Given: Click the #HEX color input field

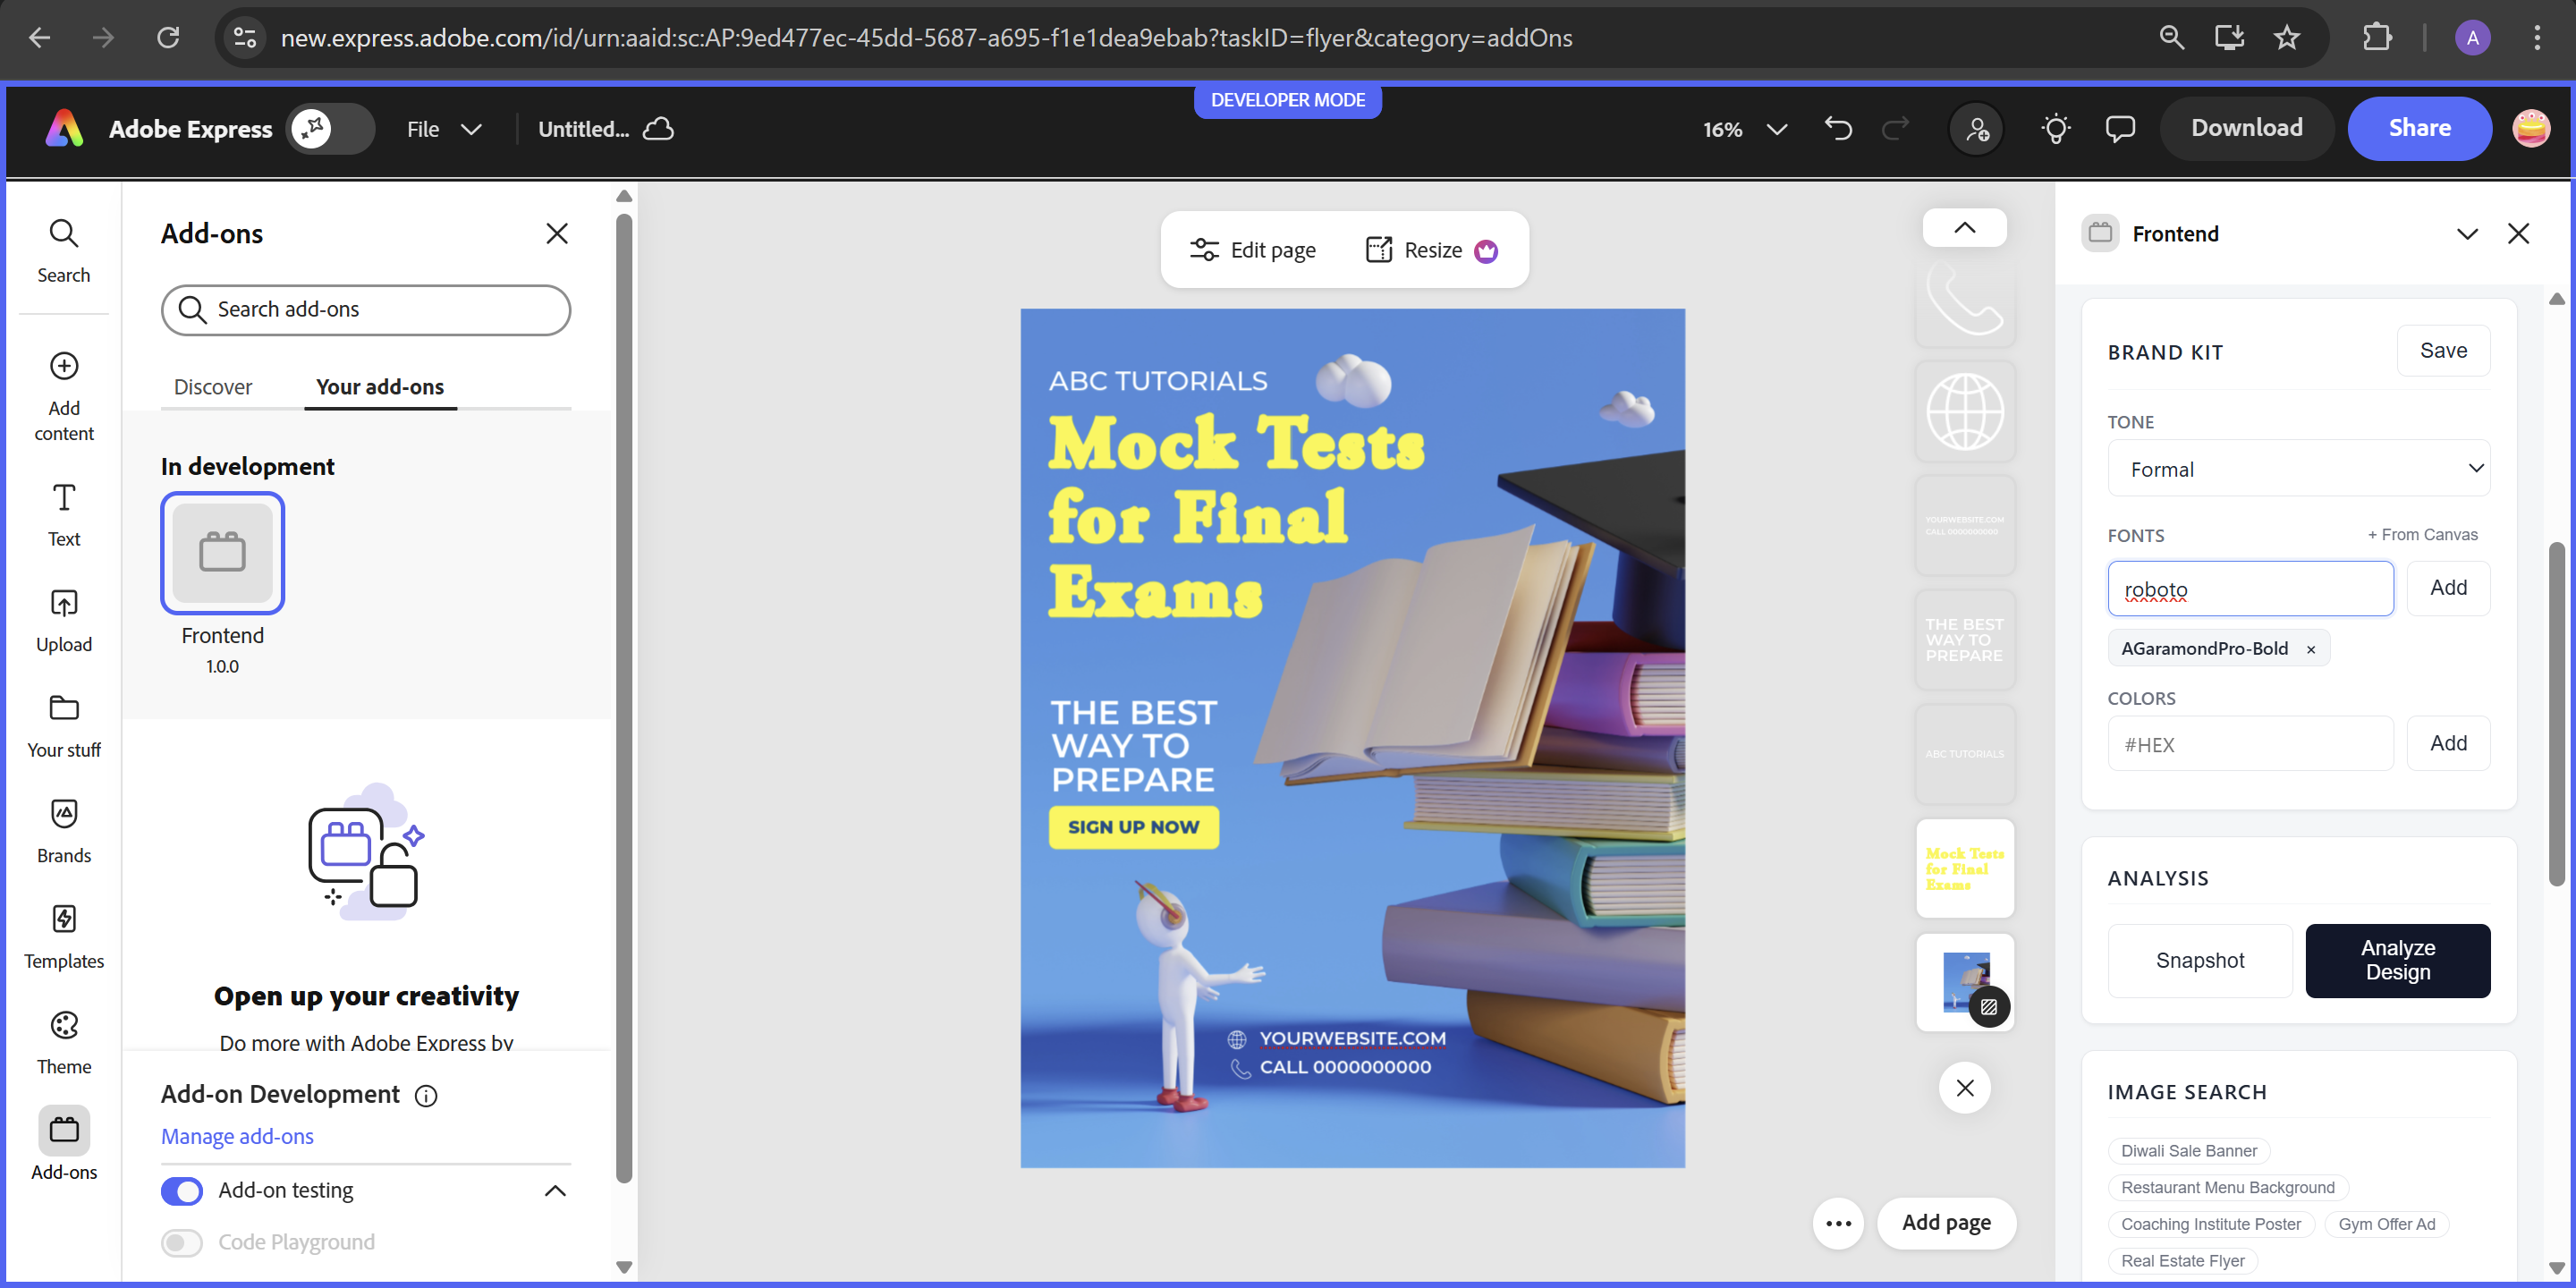Looking at the screenshot, I should pos(2250,744).
